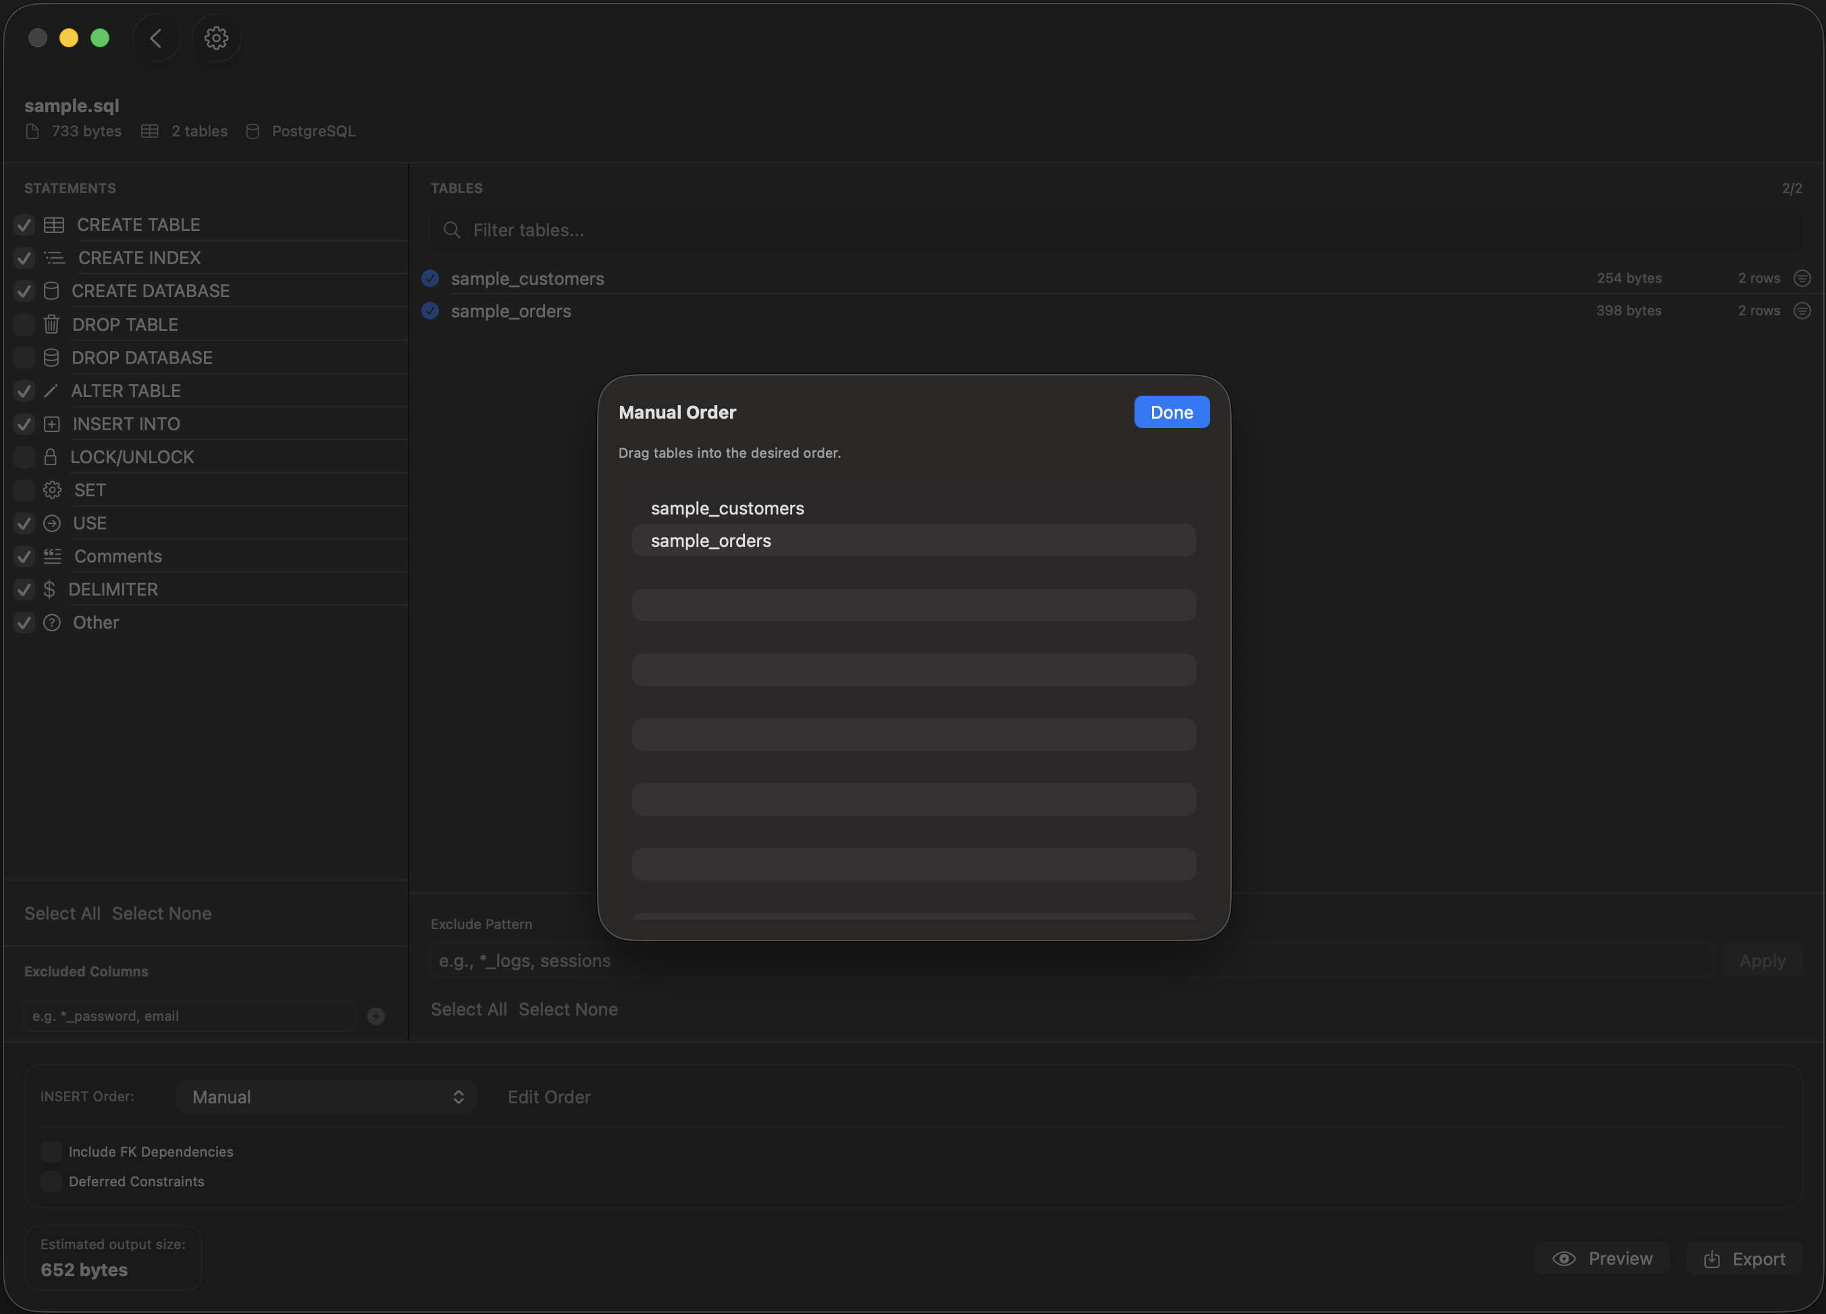Open the INSERT Order Manual dropdown
This screenshot has height=1314, width=1826.
(326, 1097)
